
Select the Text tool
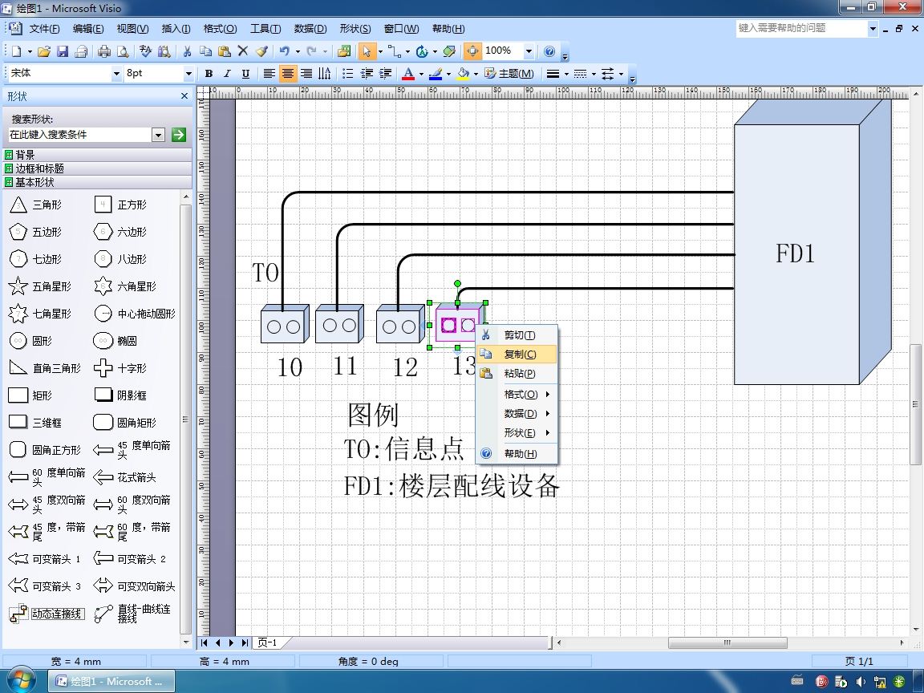point(422,52)
